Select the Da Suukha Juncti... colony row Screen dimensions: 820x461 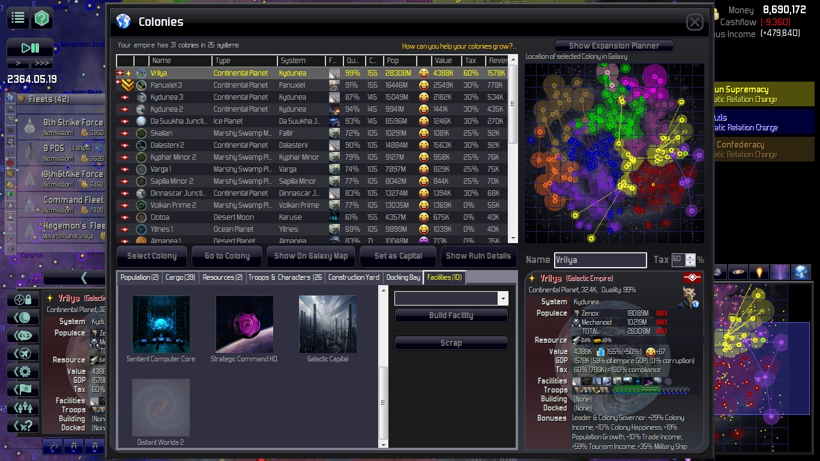(312, 121)
